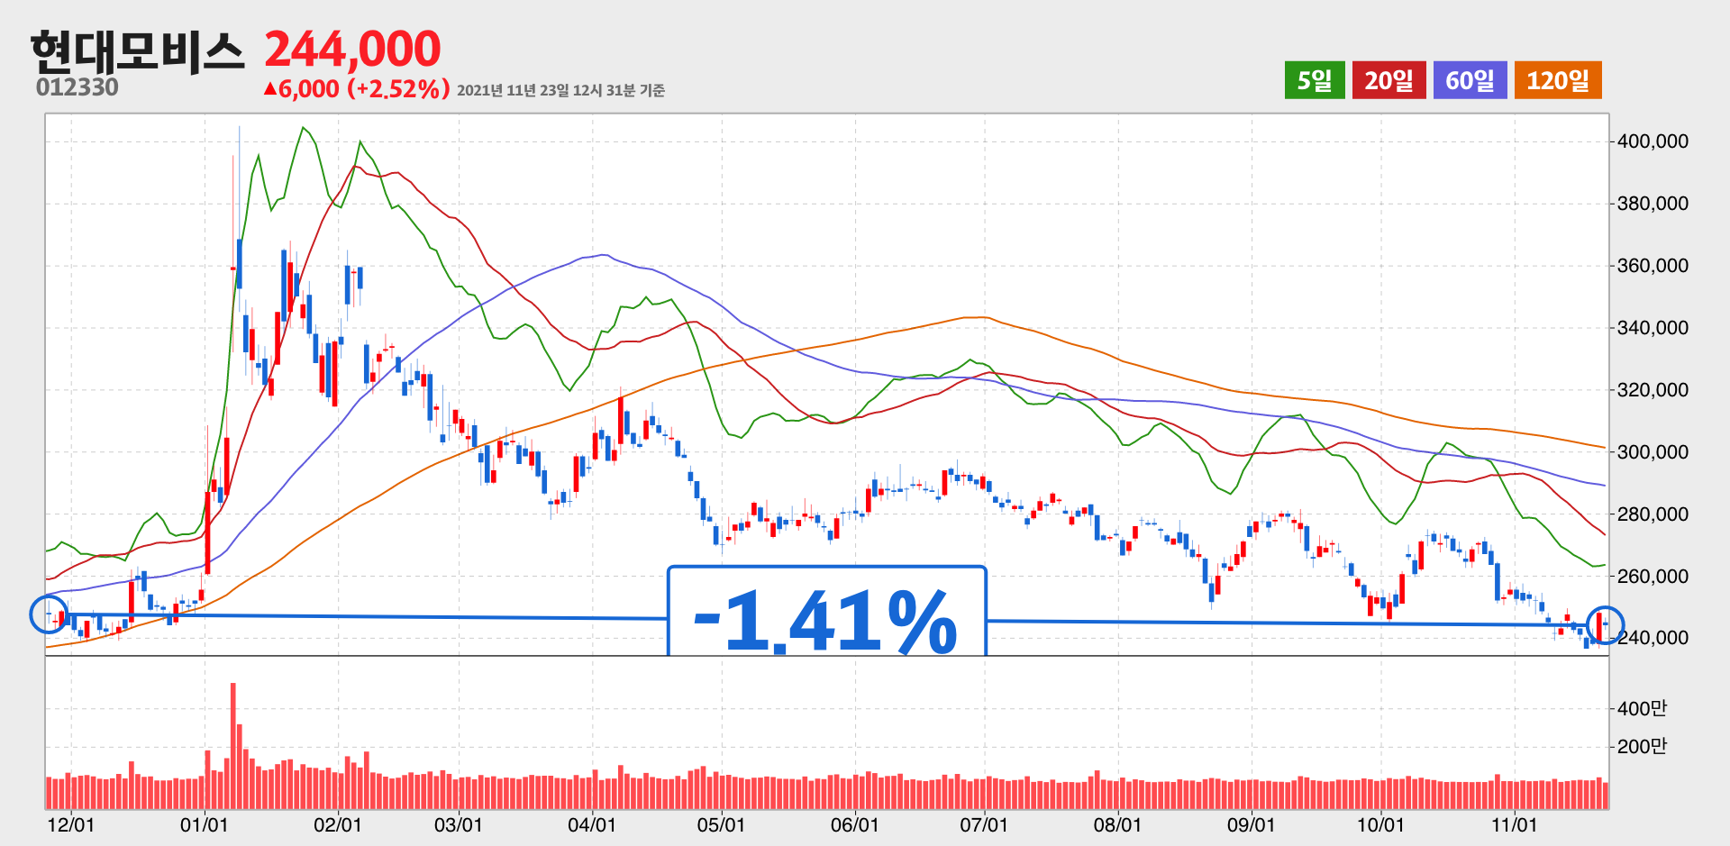Click the 320,000 price axis label

[x=1653, y=390]
